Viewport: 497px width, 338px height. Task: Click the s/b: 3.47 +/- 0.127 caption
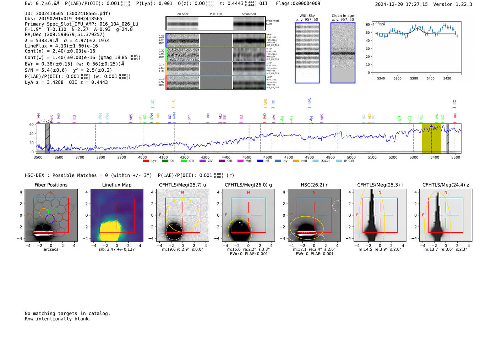click(117, 249)
